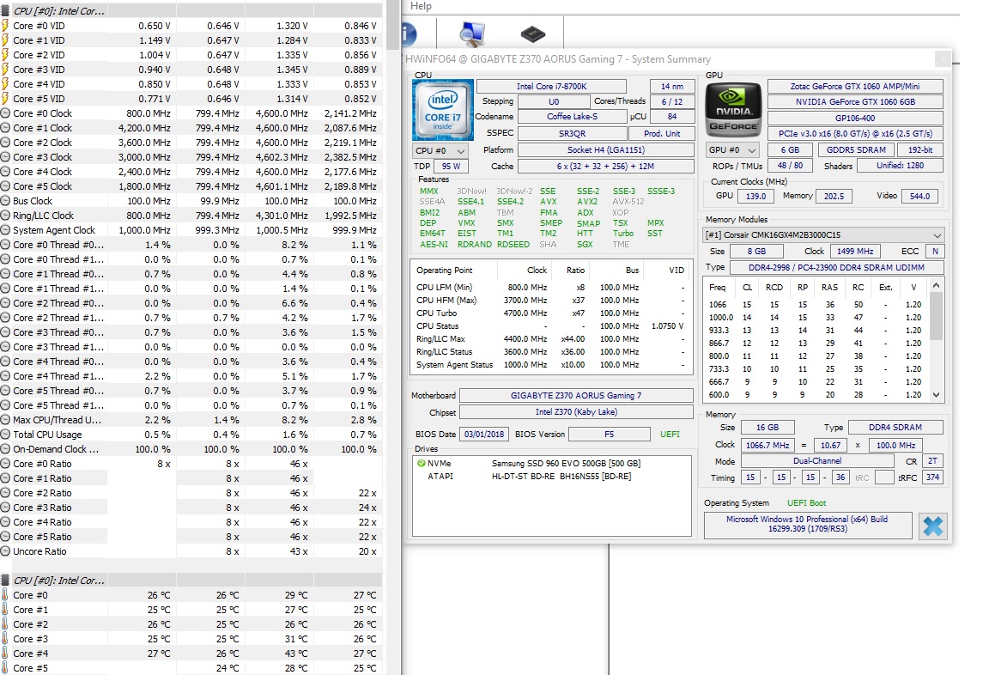Click the DDR4-2998 / PC4-23900 memory type field
The height and width of the screenshot is (675, 989).
836,267
